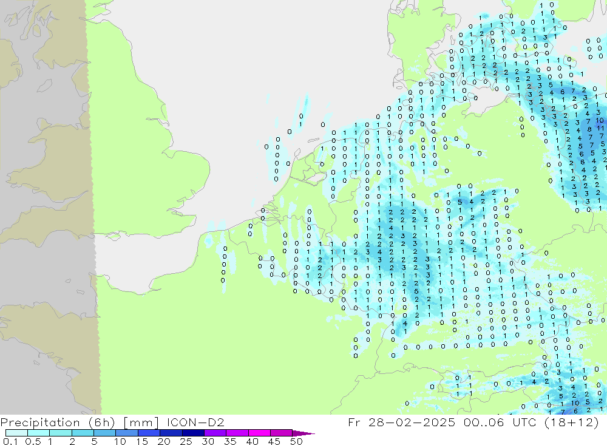Click the '30' legend scale label
607x445 pixels.
(208, 441)
